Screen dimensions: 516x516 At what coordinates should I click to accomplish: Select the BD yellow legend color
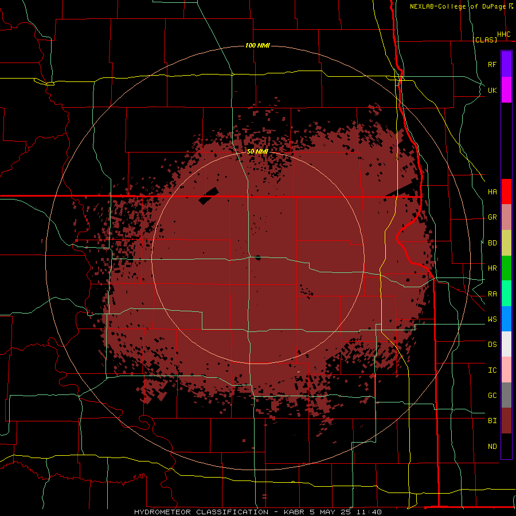pos(506,243)
